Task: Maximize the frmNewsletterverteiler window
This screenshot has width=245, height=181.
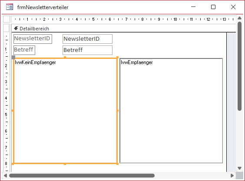Action: pos(213,7)
